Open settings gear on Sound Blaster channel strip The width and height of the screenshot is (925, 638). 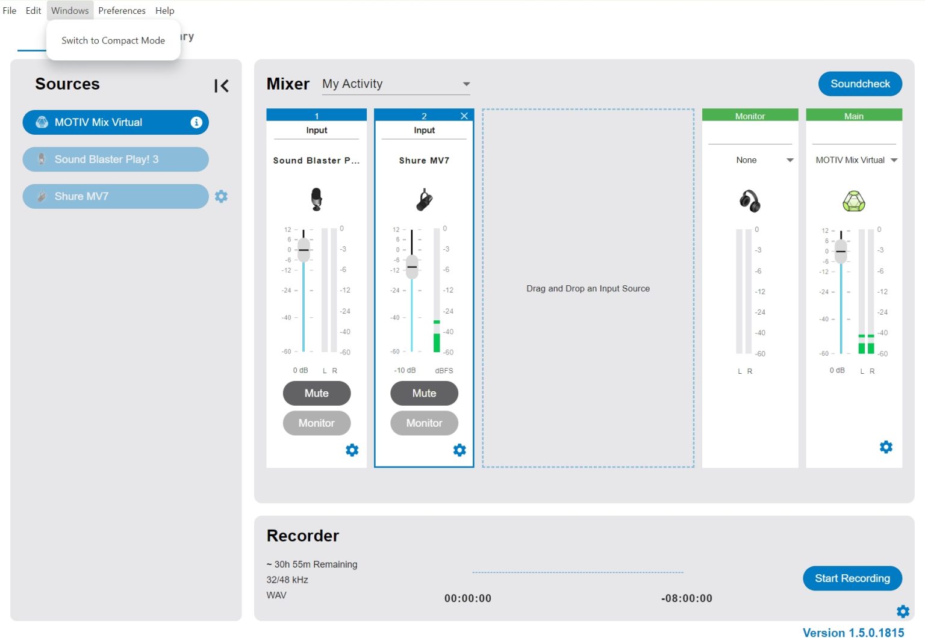point(352,450)
